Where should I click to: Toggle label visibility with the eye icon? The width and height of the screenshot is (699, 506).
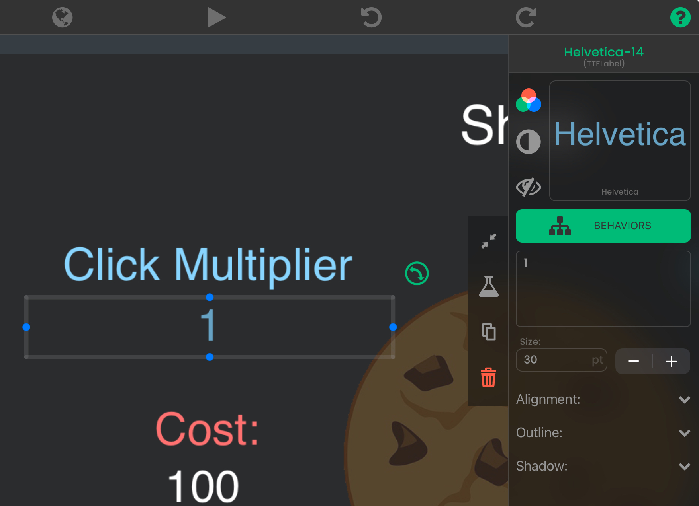pos(529,187)
